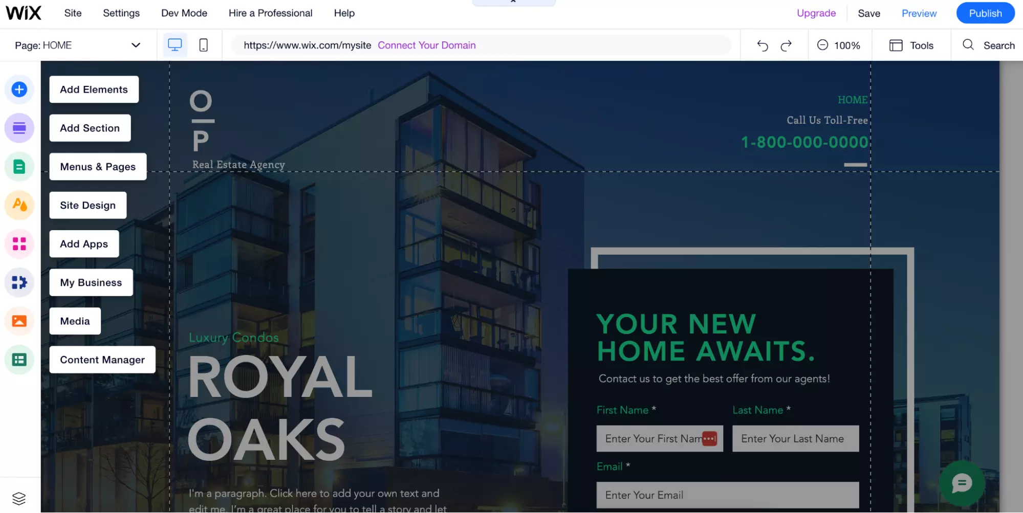The width and height of the screenshot is (1023, 513).
Task: Switch to desktop view
Action: [x=175, y=45]
